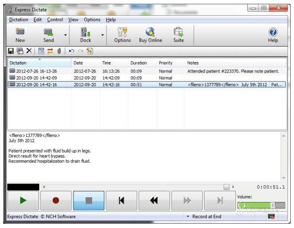Click left arrow of position slider
This screenshot has height=228, width=294.
pyautogui.click(x=44, y=187)
